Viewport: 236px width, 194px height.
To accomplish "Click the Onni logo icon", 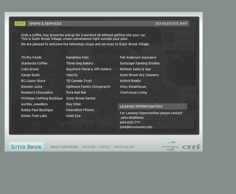I will pyautogui.click(x=191, y=147).
